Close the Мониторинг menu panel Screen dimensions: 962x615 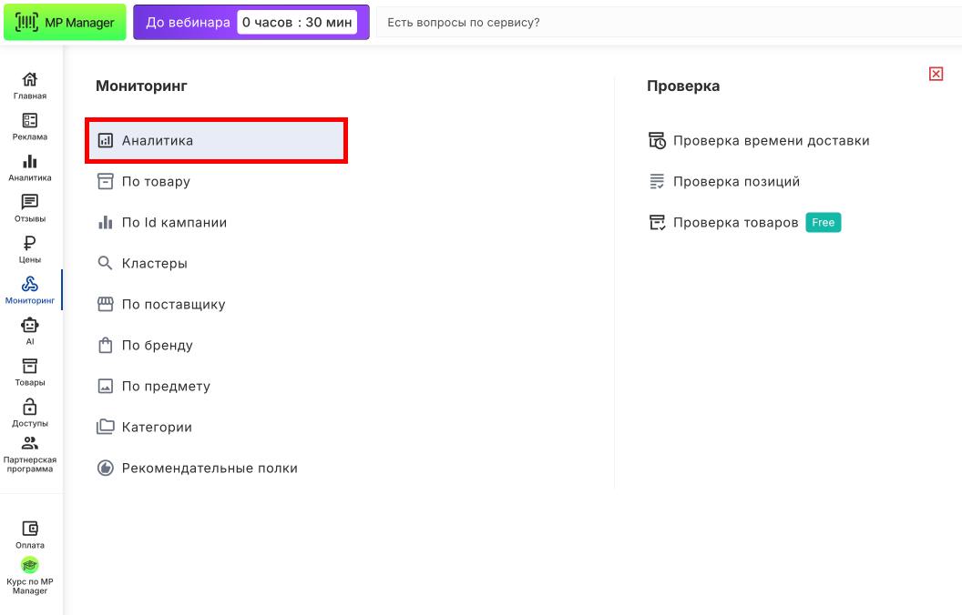pyautogui.click(x=936, y=74)
